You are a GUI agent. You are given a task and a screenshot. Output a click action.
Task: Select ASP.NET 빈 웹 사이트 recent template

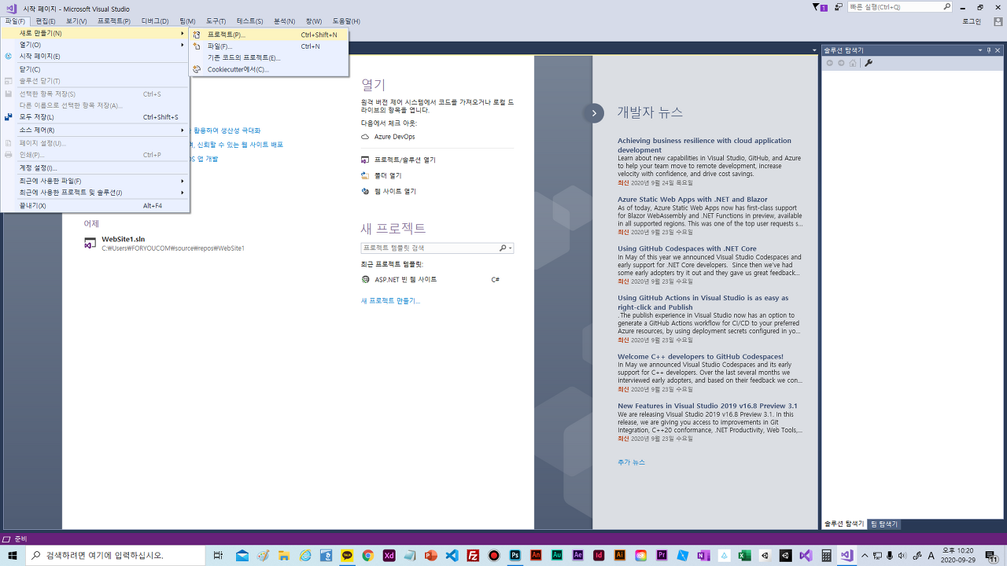(405, 279)
